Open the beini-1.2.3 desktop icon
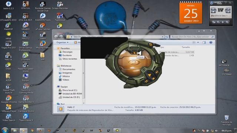237x133 pixels. pos(9,5)
